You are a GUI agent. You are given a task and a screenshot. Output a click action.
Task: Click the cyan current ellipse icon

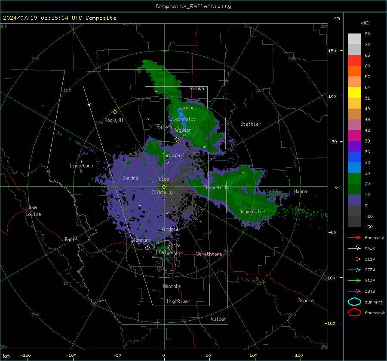(354, 302)
